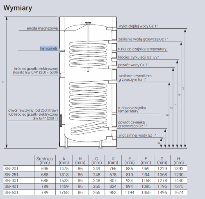
Task: Click the diameter value '595' for SB-201
Action: (45, 169)
